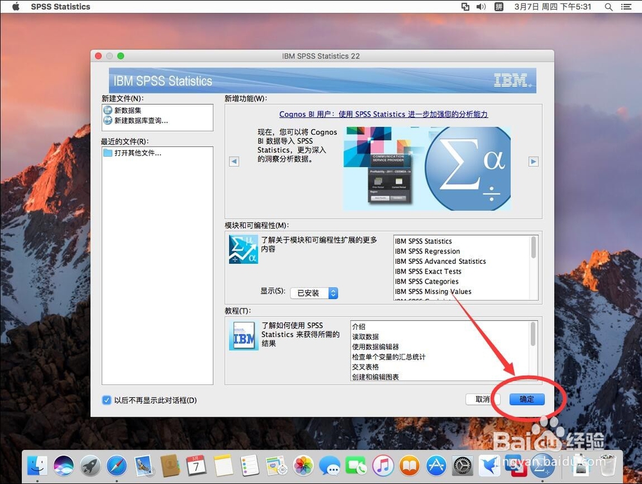Click the screen mirroring menu bar icon

click(x=465, y=6)
